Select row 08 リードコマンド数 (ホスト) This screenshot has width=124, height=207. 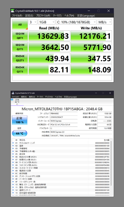[x=61, y=162]
